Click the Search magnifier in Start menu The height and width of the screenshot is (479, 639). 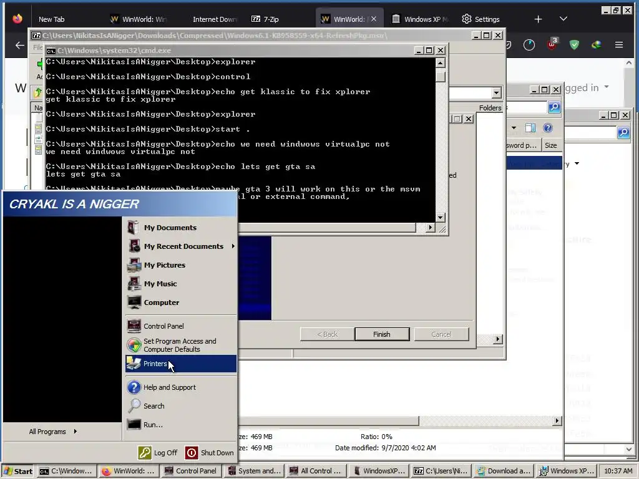pos(134,405)
